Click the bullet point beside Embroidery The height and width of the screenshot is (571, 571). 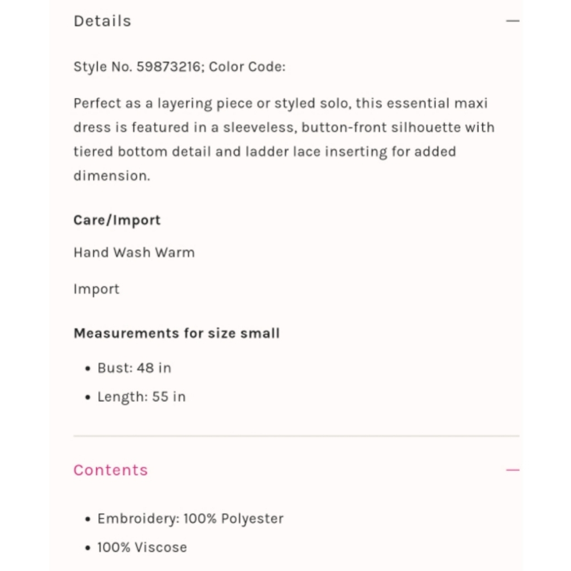click(x=87, y=519)
